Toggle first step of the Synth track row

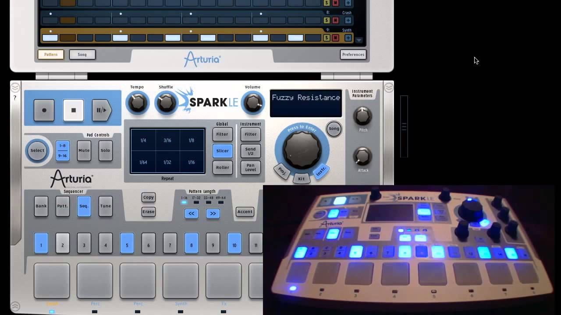pos(50,38)
